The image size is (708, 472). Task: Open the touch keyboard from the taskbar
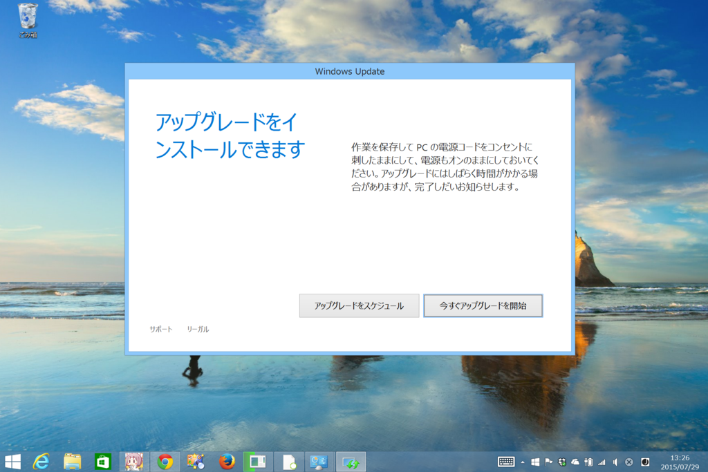point(506,462)
